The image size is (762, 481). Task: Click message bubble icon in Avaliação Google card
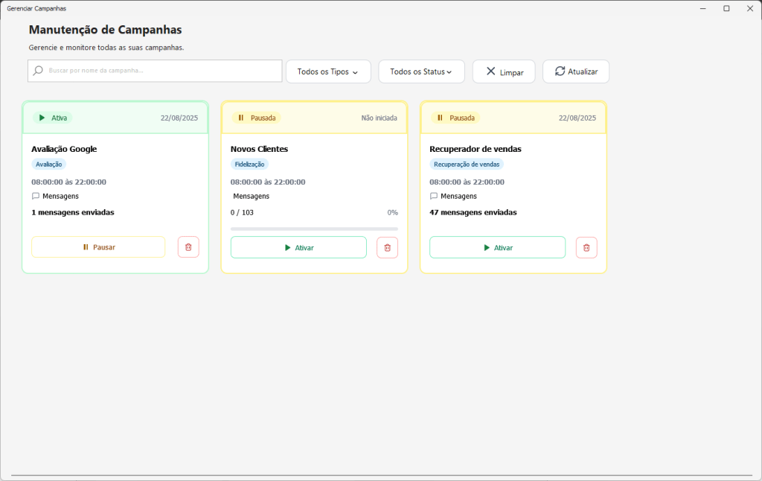[36, 196]
